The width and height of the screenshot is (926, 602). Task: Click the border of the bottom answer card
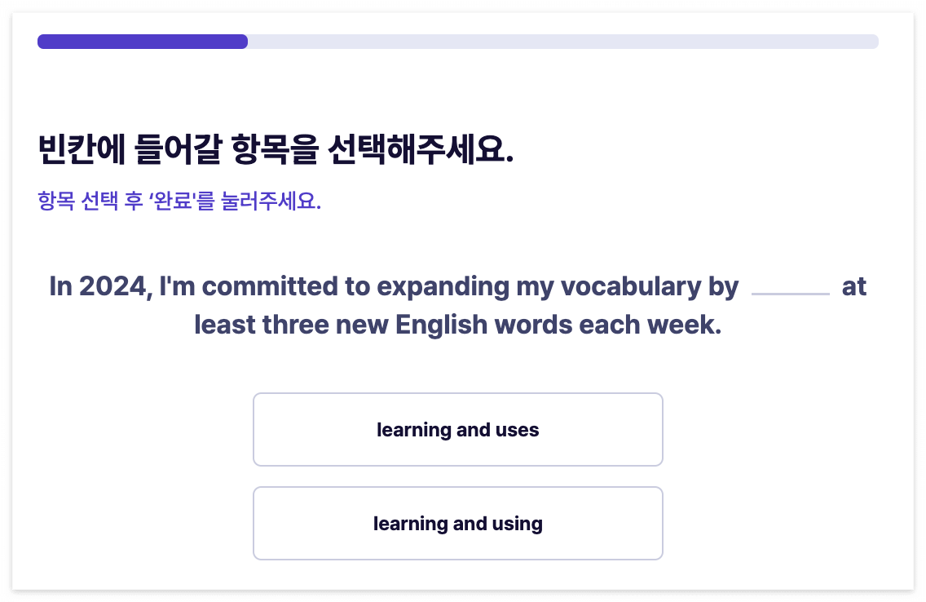458,488
